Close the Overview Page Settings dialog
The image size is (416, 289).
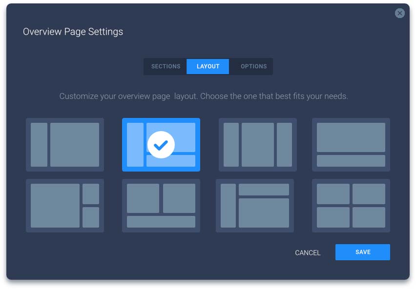pos(399,13)
